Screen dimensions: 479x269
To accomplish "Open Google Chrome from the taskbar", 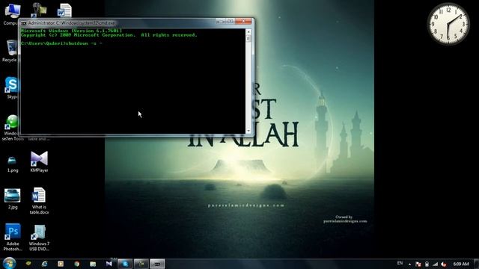I will pyautogui.click(x=76, y=264).
